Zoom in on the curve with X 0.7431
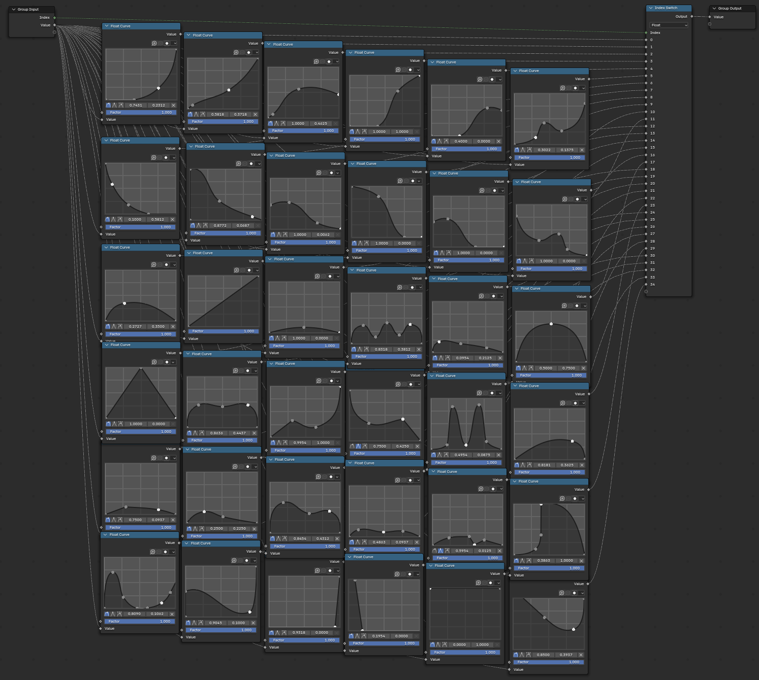 click(x=154, y=43)
